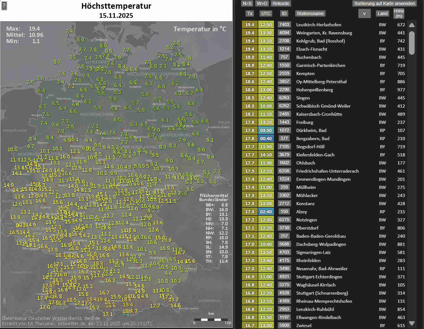Sort by Höhe (m) column header

coord(399,13)
